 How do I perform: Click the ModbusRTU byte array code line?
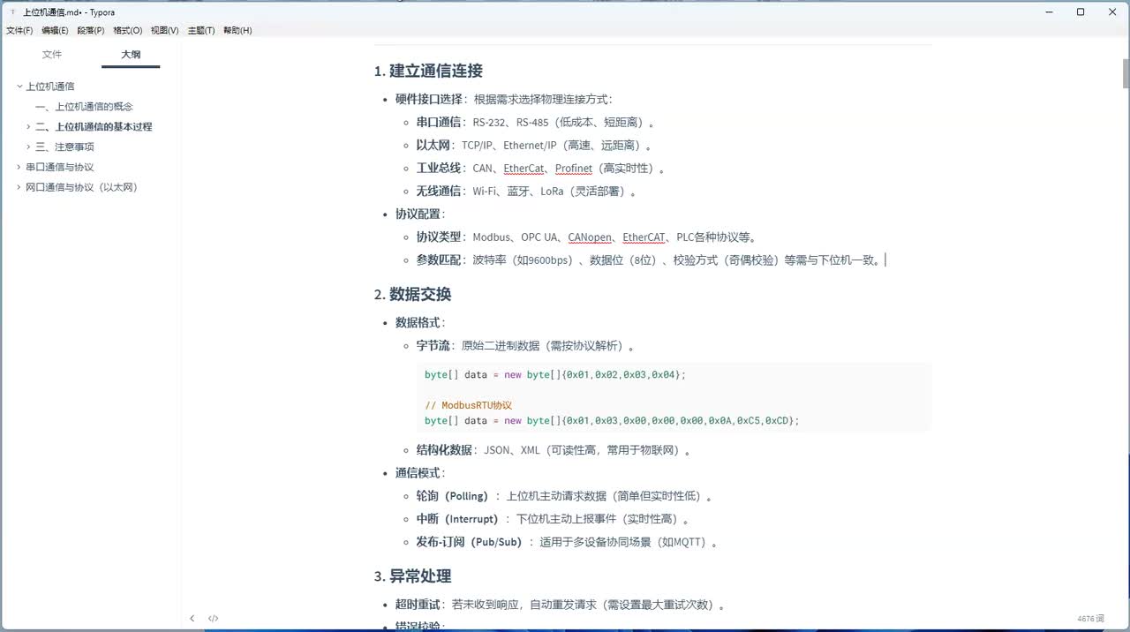(612, 421)
